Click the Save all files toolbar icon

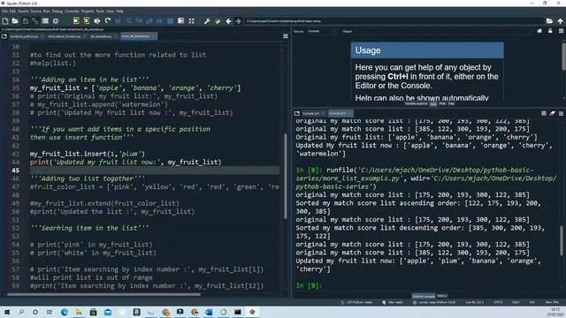pos(35,21)
